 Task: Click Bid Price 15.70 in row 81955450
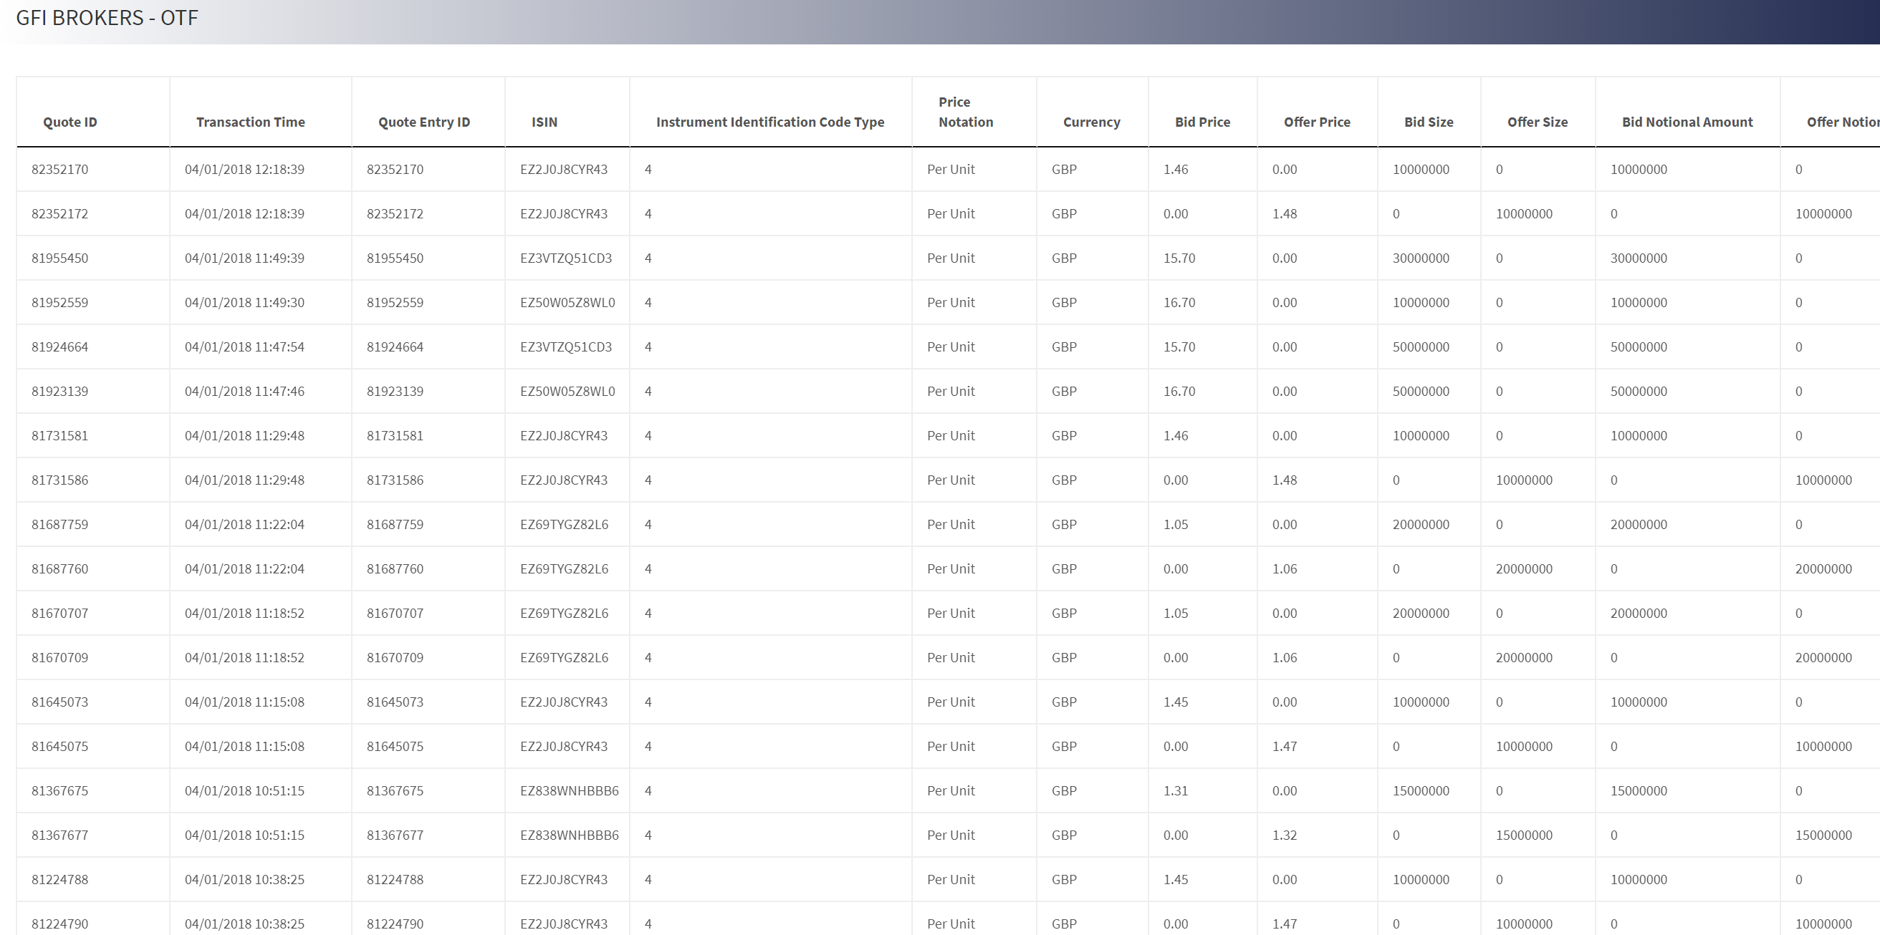[x=1179, y=258]
